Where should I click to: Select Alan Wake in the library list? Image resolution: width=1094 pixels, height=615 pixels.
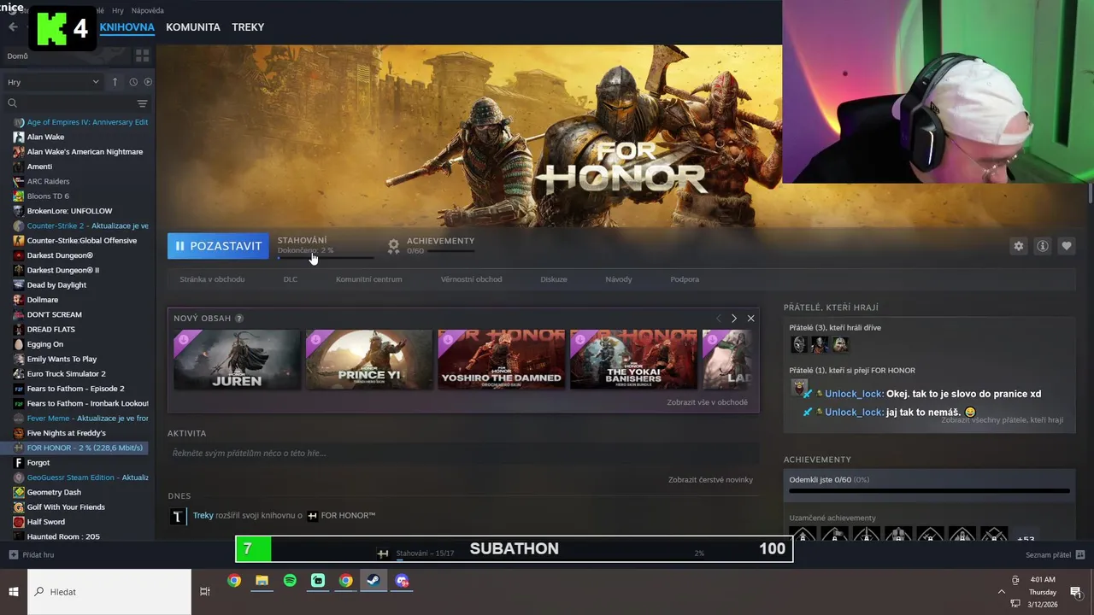coord(45,137)
